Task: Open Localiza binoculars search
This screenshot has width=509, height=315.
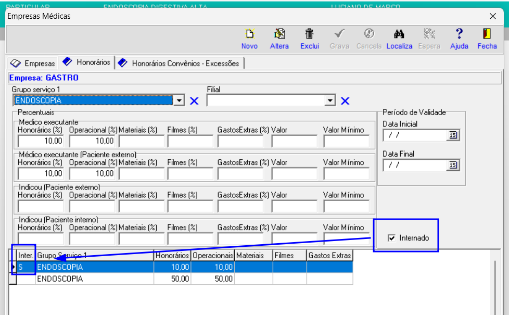Action: (399, 34)
